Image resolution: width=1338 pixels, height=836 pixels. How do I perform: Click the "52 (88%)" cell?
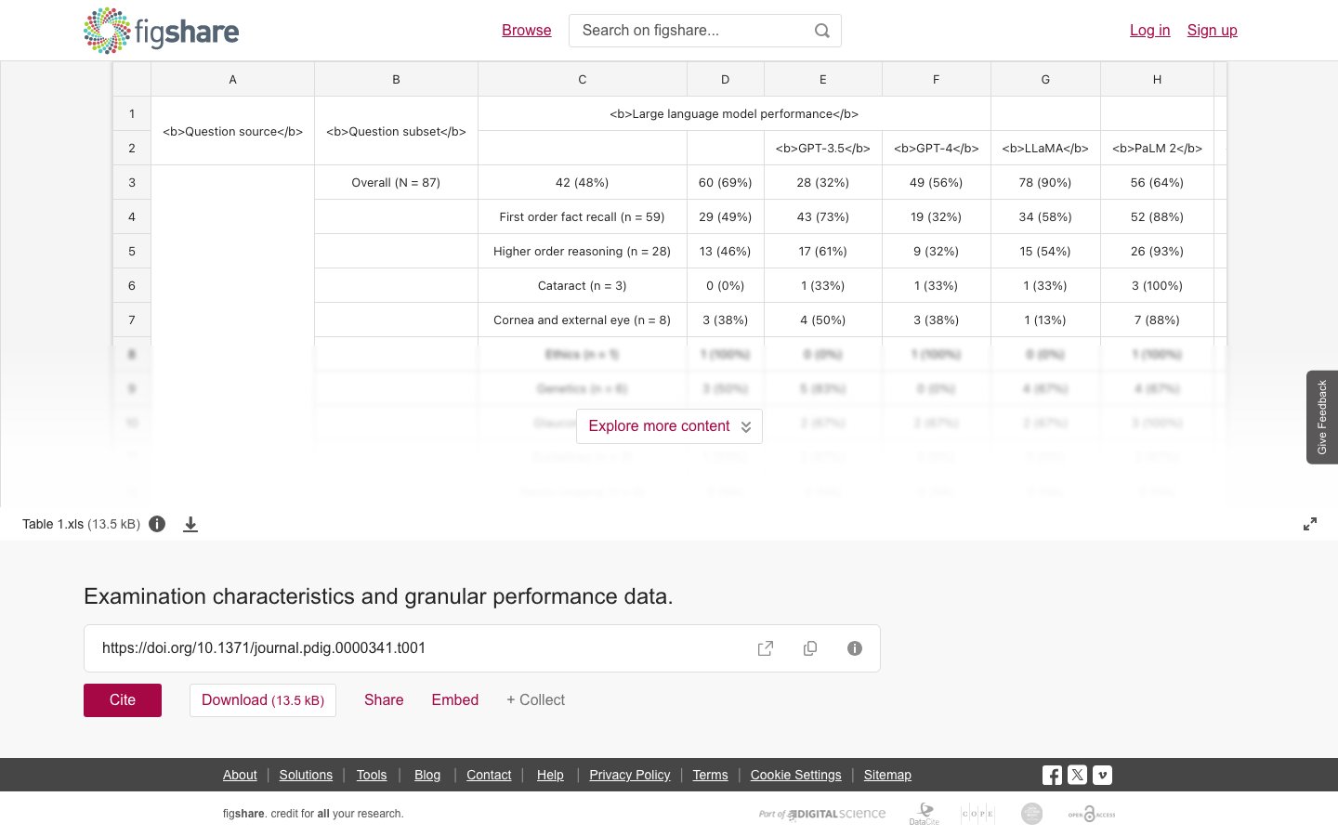(1157, 217)
